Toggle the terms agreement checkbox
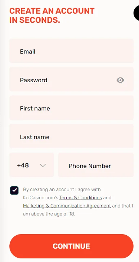This screenshot has width=139, height=262. pyautogui.click(x=14, y=191)
